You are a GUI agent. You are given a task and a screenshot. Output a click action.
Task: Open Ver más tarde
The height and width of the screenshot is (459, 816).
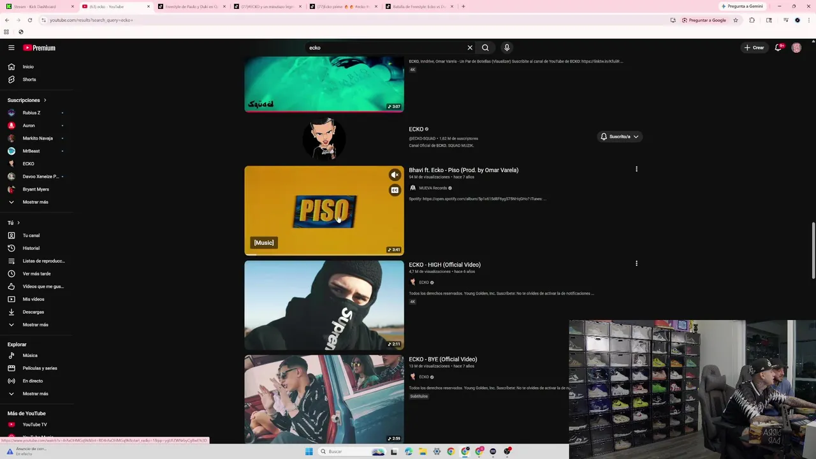click(36, 273)
